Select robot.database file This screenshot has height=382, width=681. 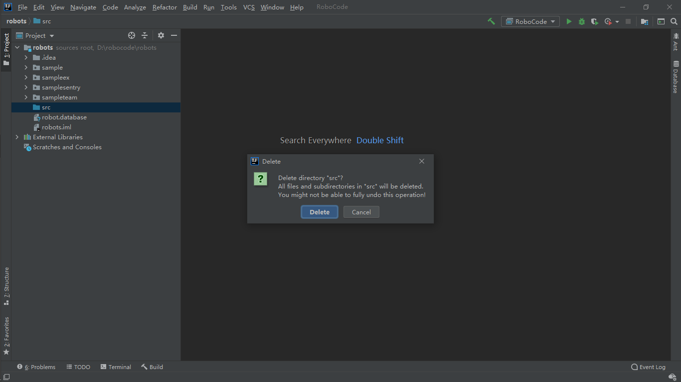coord(96,117)
